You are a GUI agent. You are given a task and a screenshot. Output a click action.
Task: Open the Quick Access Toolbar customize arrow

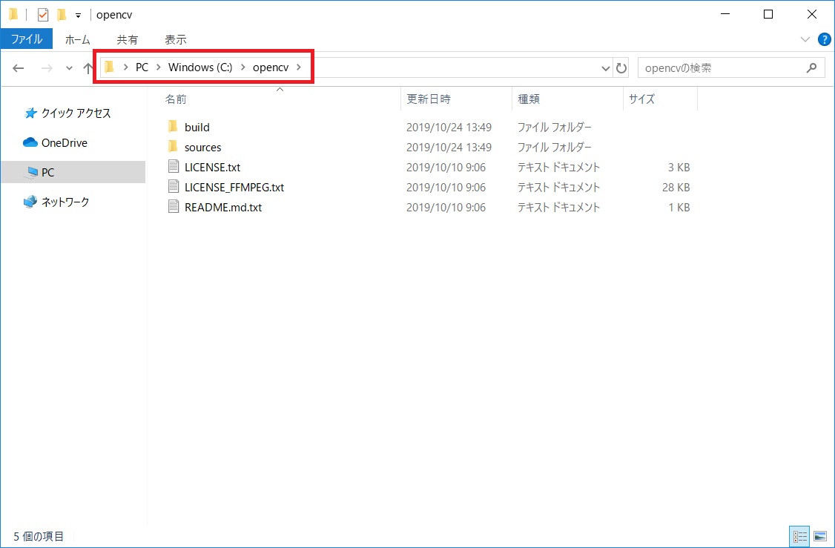(78, 16)
